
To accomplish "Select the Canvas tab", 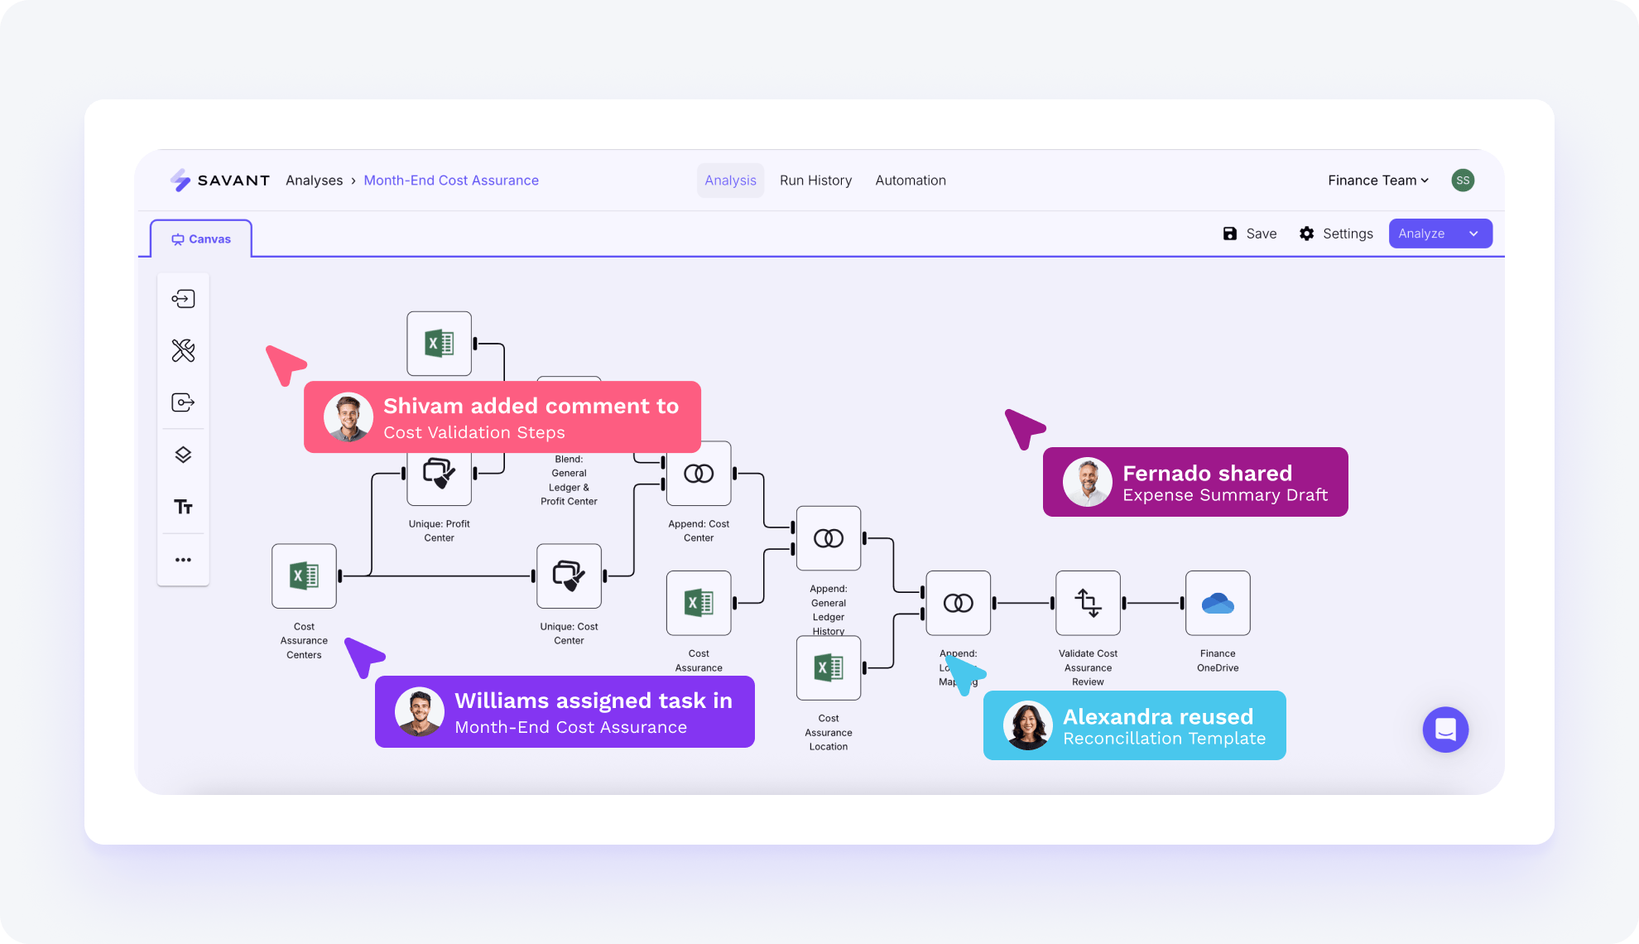I will pos(201,239).
